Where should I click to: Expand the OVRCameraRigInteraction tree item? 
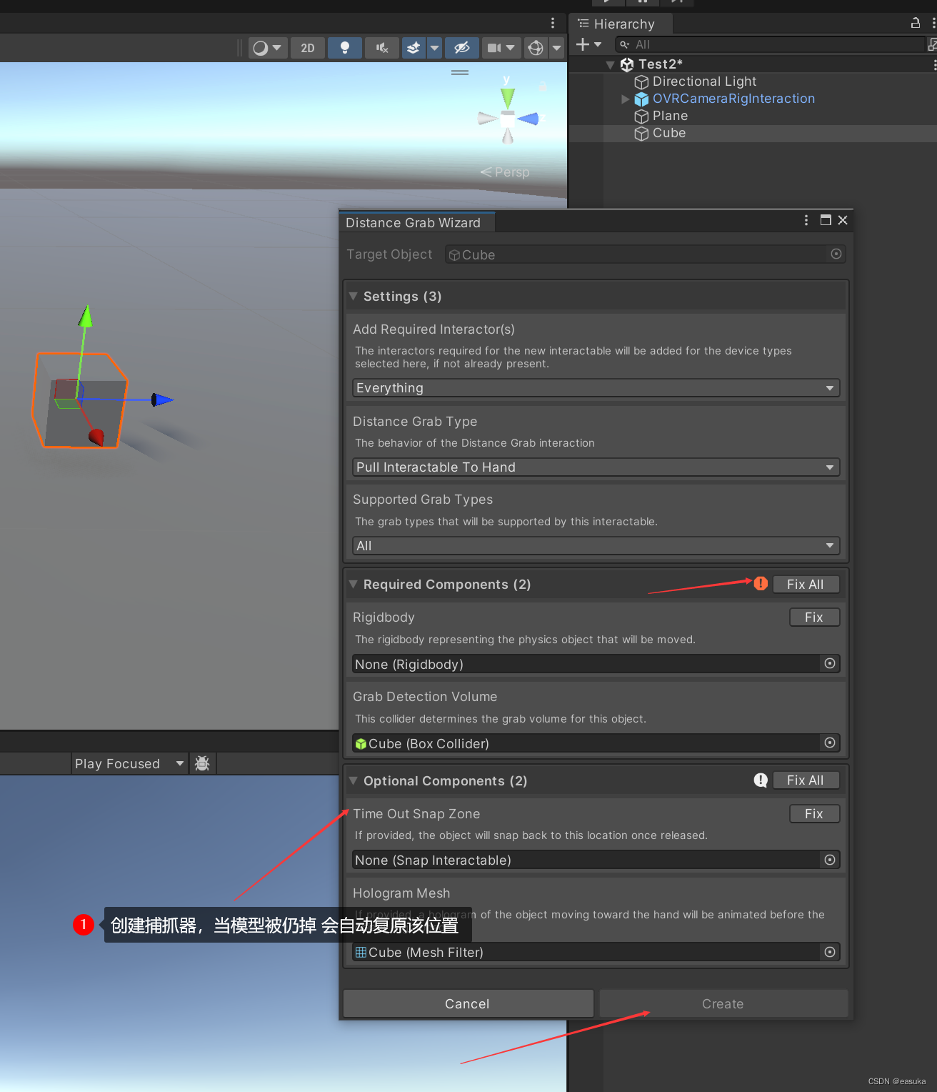pos(625,99)
